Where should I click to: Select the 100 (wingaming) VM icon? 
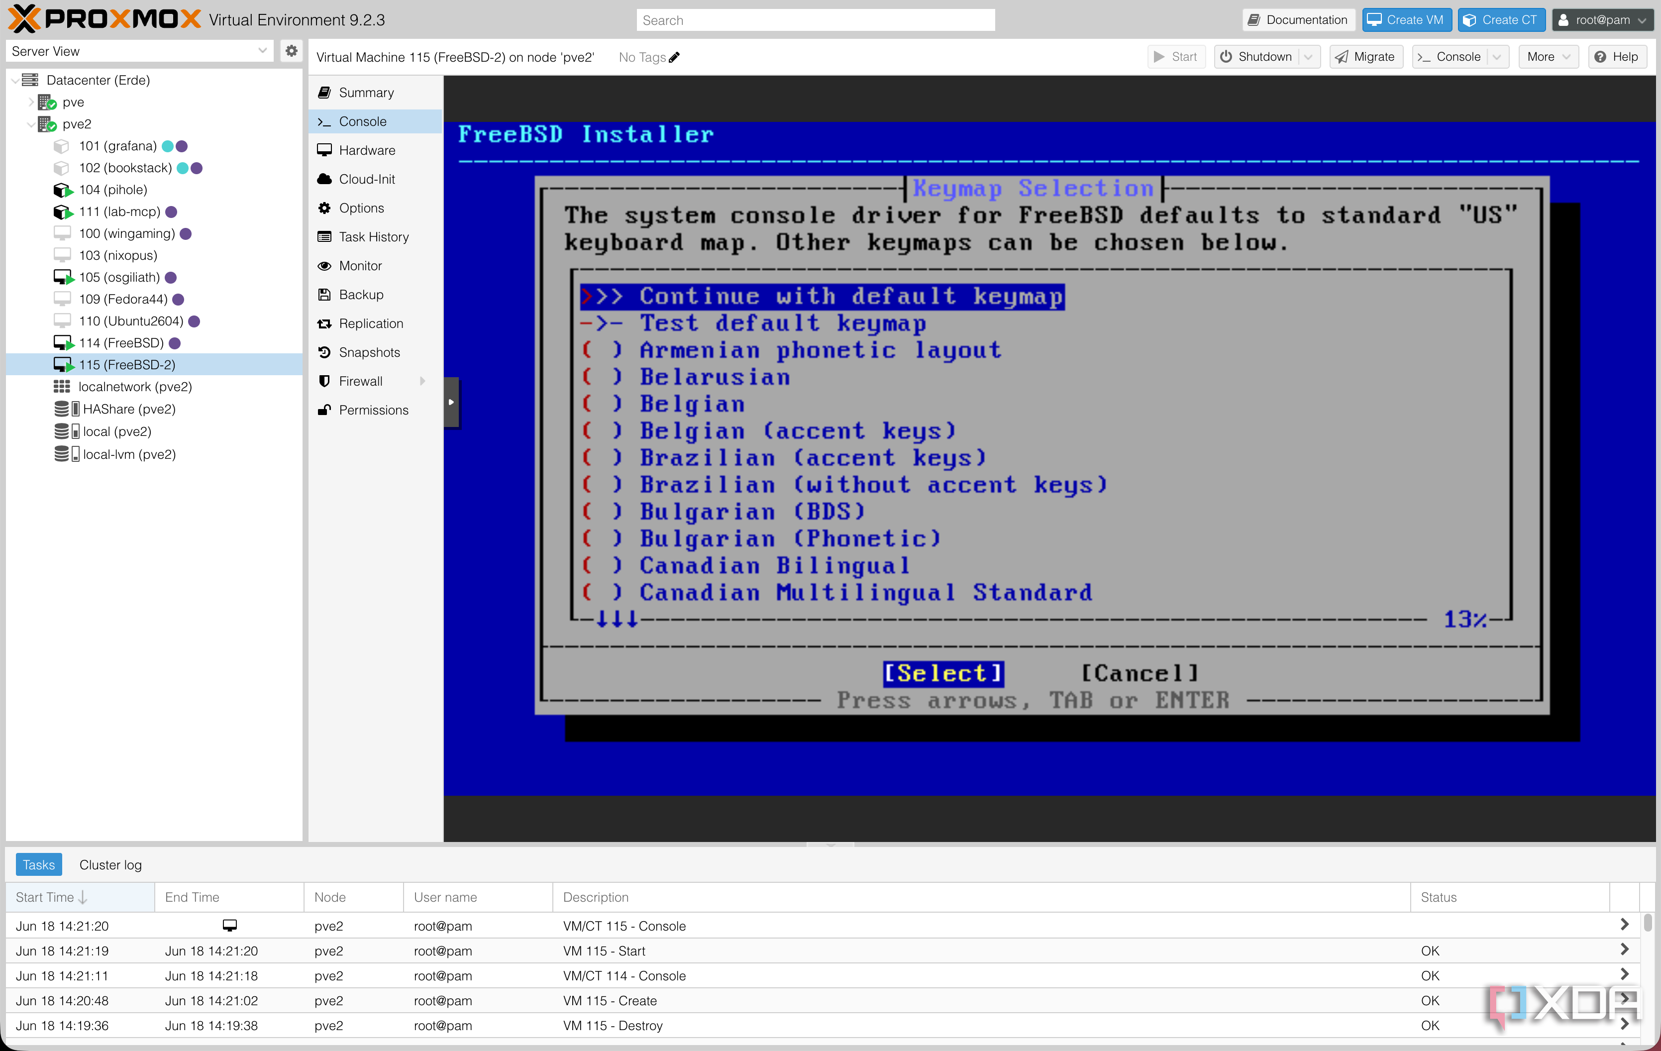(62, 234)
